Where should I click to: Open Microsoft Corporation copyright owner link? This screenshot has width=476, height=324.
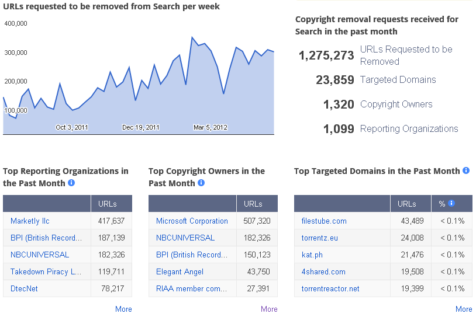pos(192,221)
